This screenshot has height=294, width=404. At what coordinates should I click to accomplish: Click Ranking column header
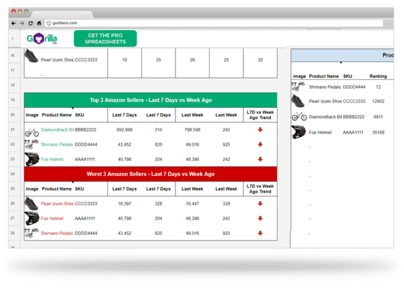point(378,76)
